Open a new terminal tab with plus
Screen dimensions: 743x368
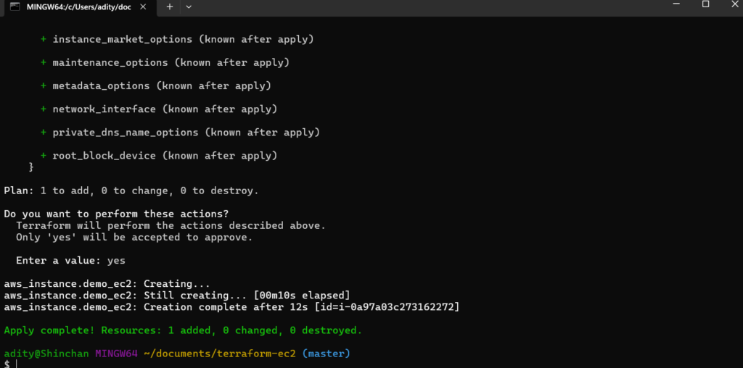point(170,7)
